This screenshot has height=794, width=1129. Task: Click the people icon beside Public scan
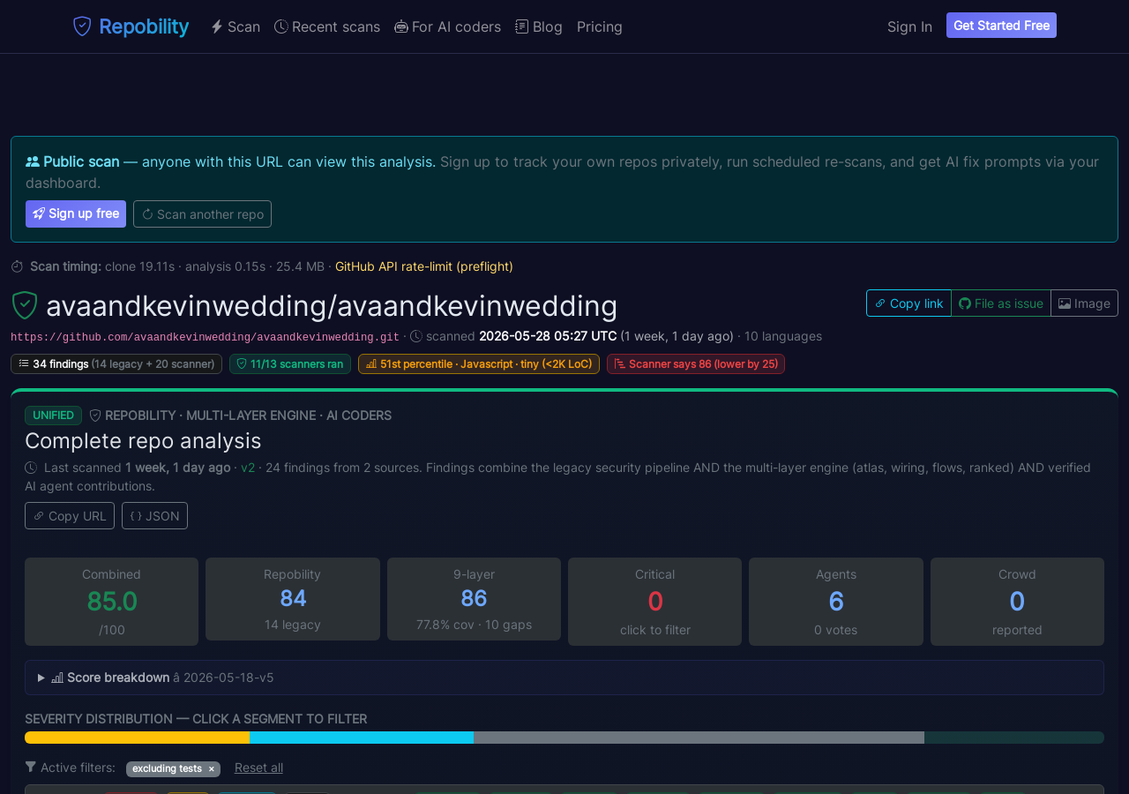[x=33, y=161]
